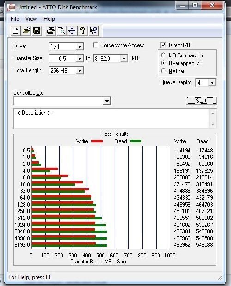Click read value 432179 for 64.0 row
This screenshot has width=231, height=286.
(x=204, y=198)
